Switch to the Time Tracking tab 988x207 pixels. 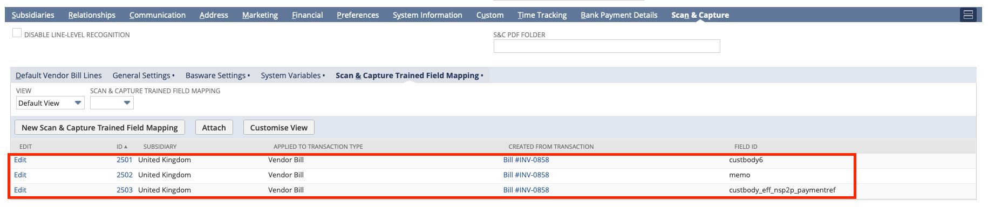(x=542, y=15)
